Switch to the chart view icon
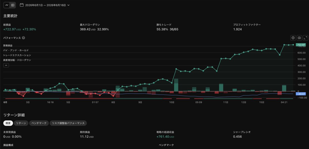 pyautogui.click(x=7, y=5)
